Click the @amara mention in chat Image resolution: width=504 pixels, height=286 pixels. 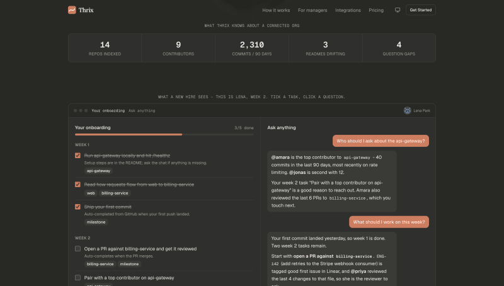point(280,157)
